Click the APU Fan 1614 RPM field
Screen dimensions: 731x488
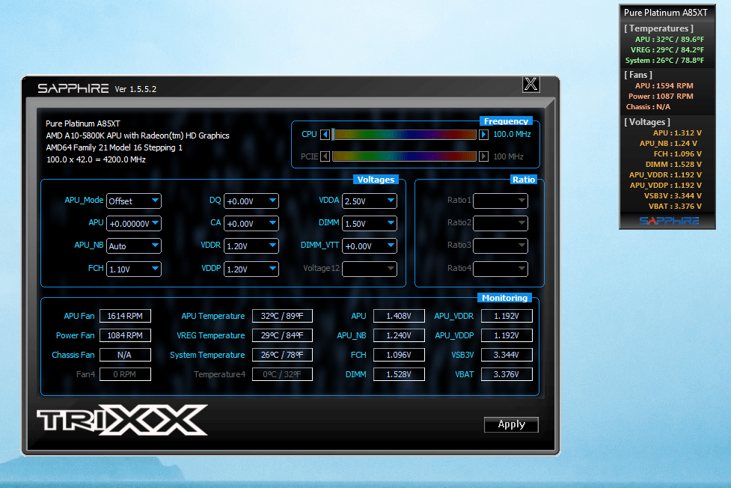pos(125,316)
